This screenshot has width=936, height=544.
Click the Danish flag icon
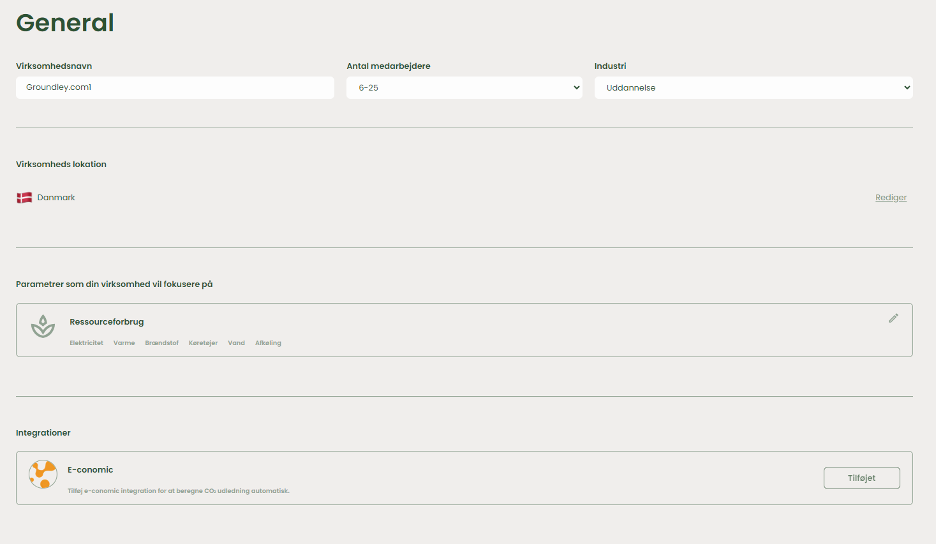coord(24,198)
